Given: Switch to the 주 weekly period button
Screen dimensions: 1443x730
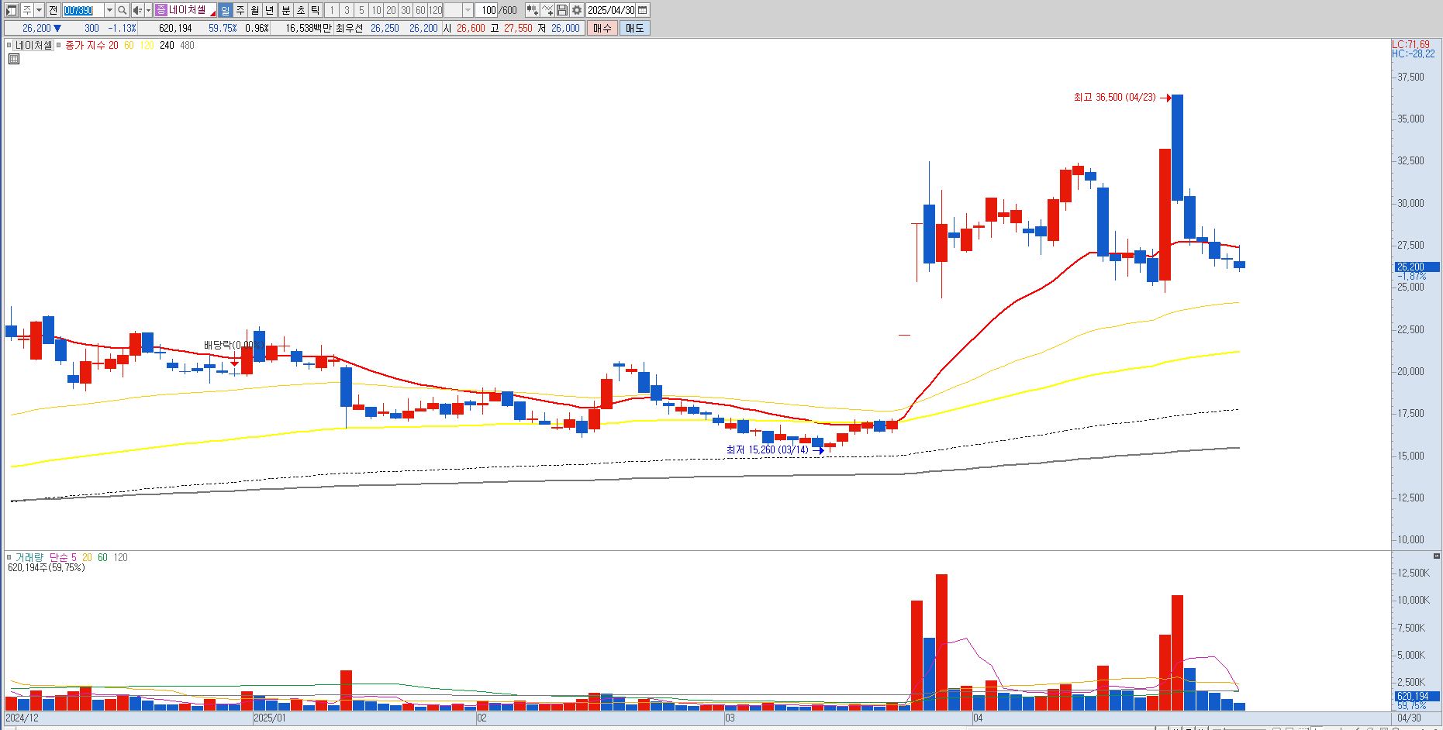Looking at the screenshot, I should pos(240,10).
